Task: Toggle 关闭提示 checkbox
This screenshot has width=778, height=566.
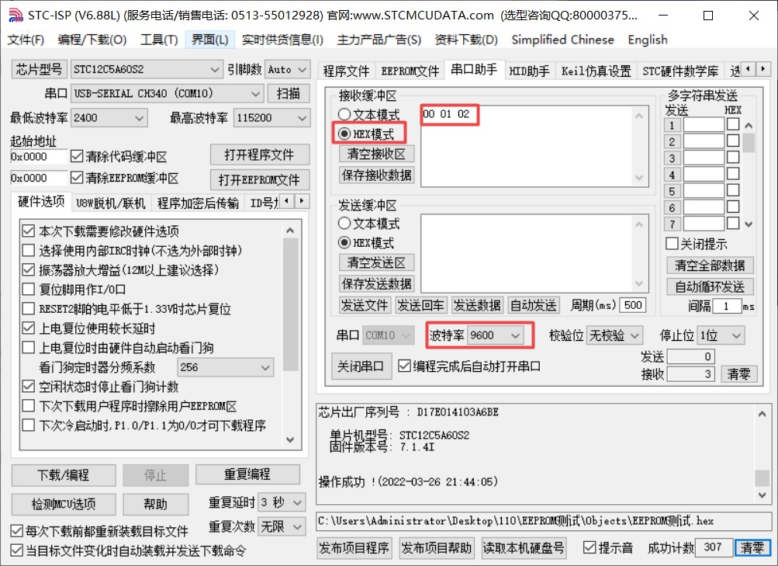Action: click(x=696, y=244)
